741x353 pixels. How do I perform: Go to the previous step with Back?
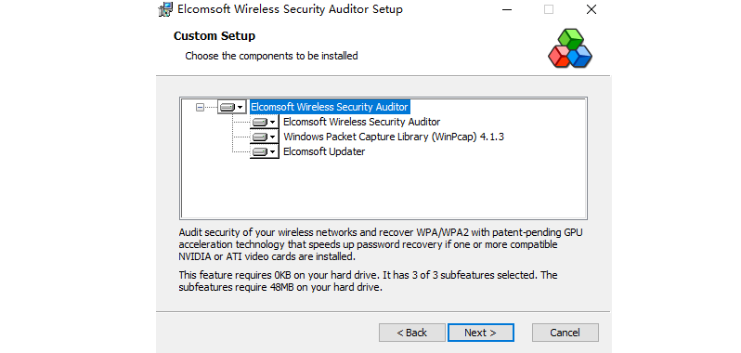[412, 333]
